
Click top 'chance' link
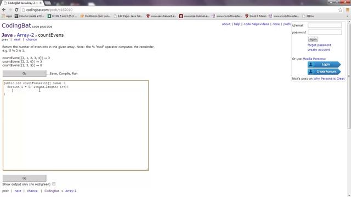(x=31, y=39)
